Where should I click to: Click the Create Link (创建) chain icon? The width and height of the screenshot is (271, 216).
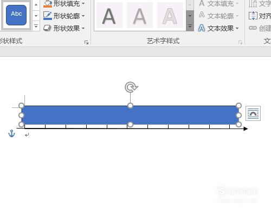point(253,28)
